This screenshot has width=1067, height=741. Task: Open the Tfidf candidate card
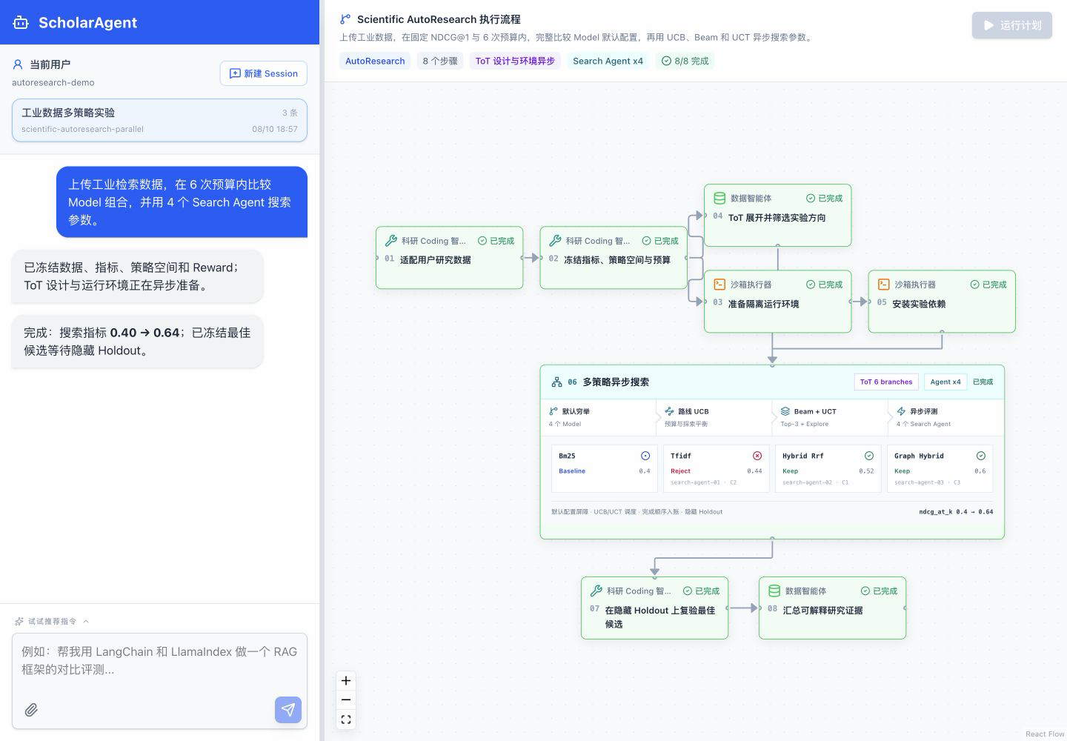[x=716, y=468]
